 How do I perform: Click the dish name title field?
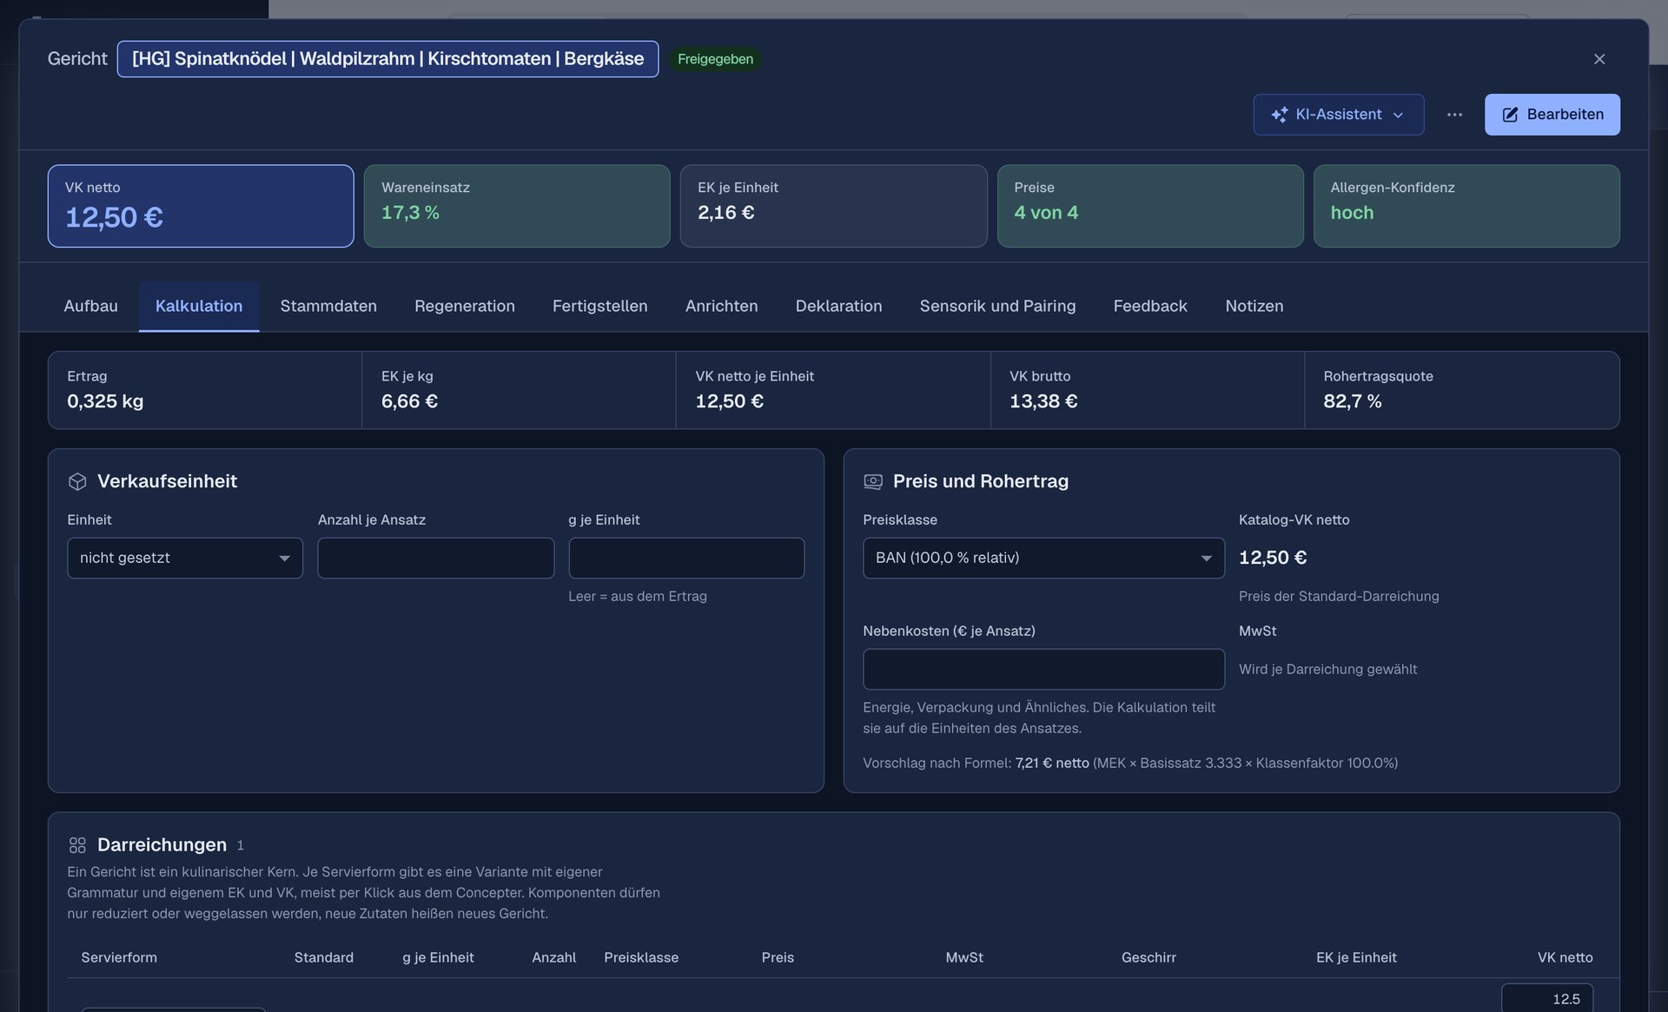tap(387, 59)
